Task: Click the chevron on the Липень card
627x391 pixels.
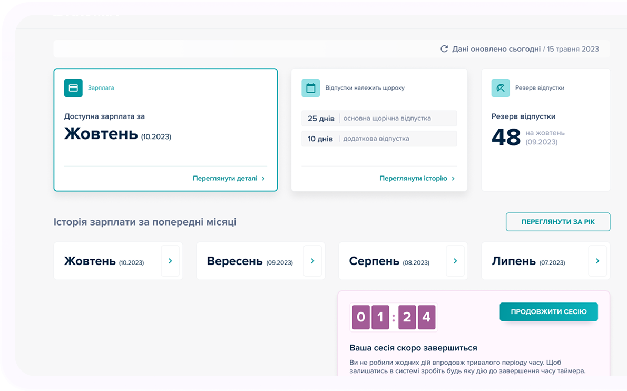Action: [x=597, y=261]
